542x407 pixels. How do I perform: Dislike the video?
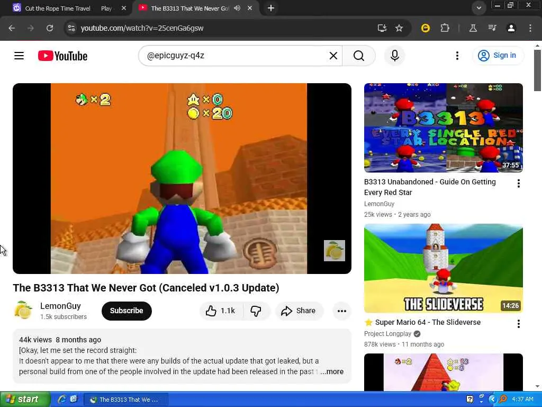(256, 311)
